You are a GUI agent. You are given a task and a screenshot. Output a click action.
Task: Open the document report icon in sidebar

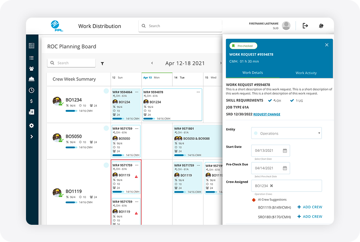(x=32, y=112)
